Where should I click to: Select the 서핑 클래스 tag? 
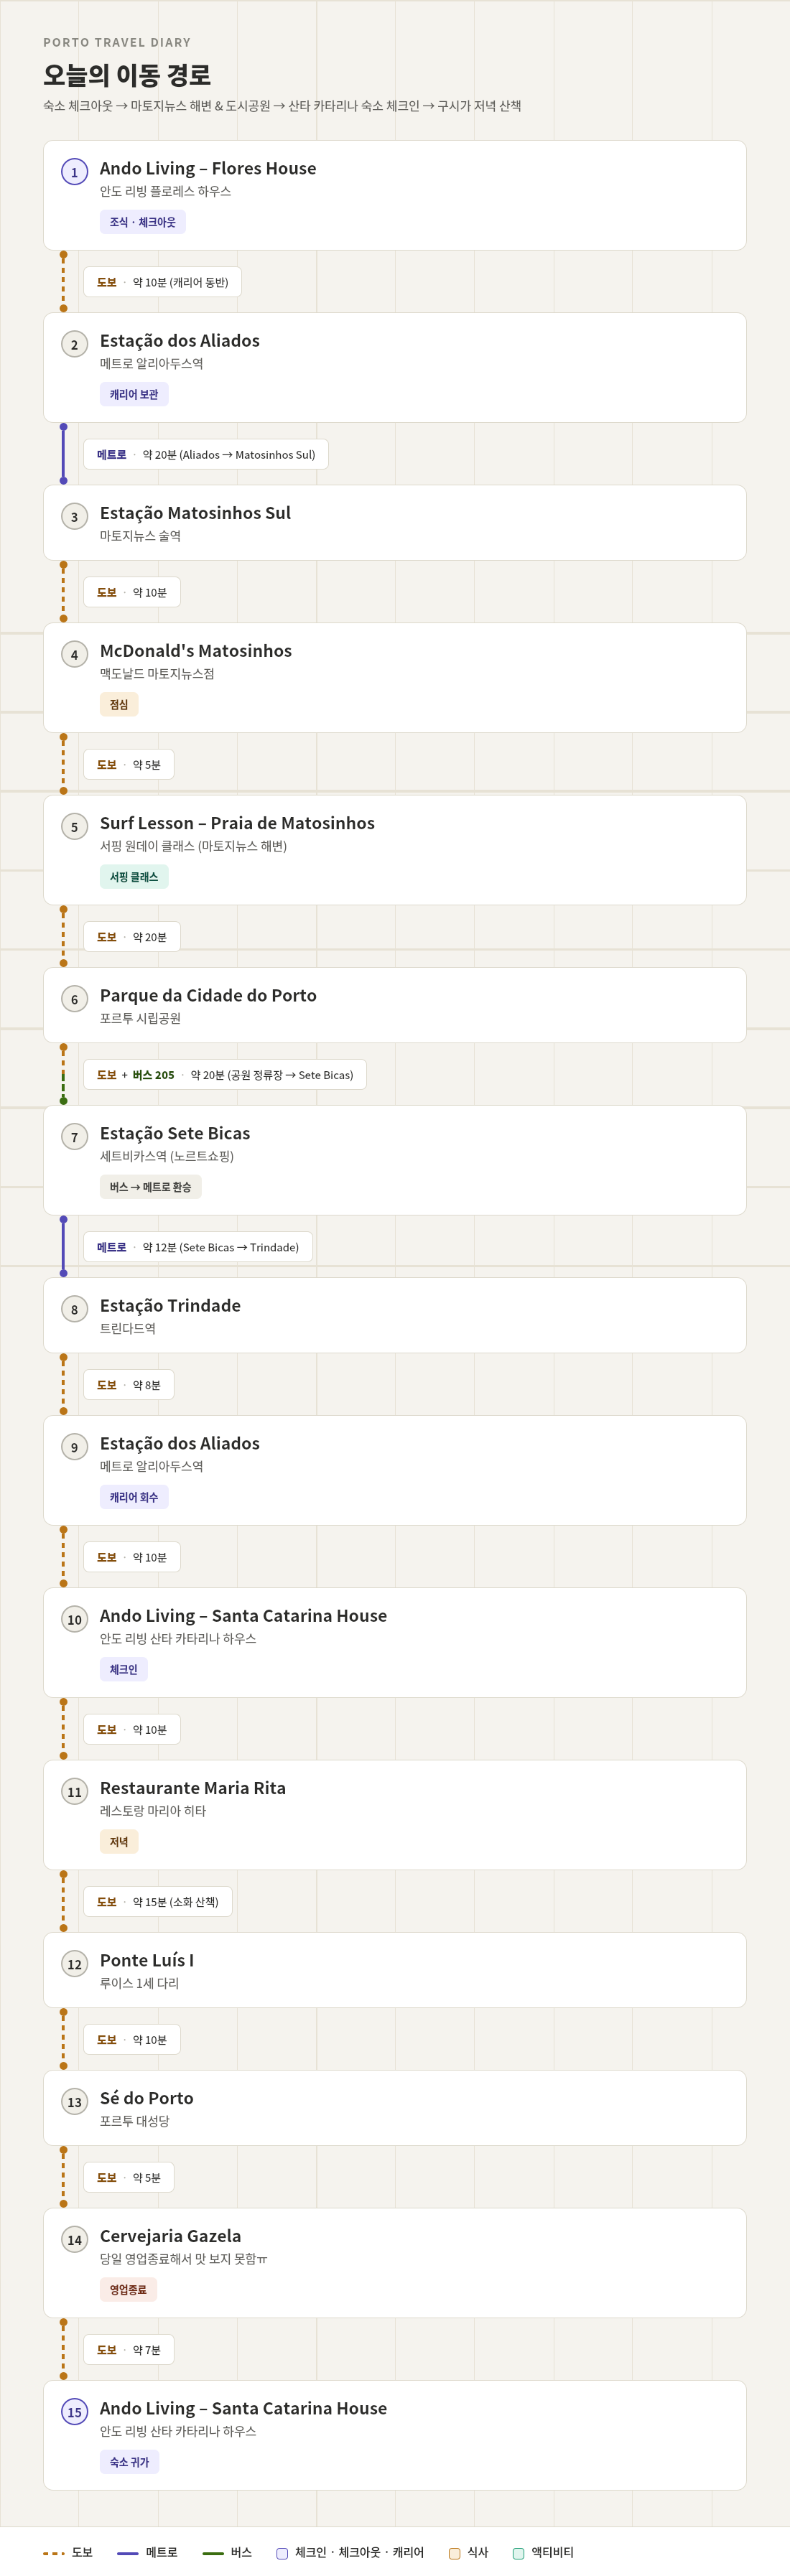134,877
